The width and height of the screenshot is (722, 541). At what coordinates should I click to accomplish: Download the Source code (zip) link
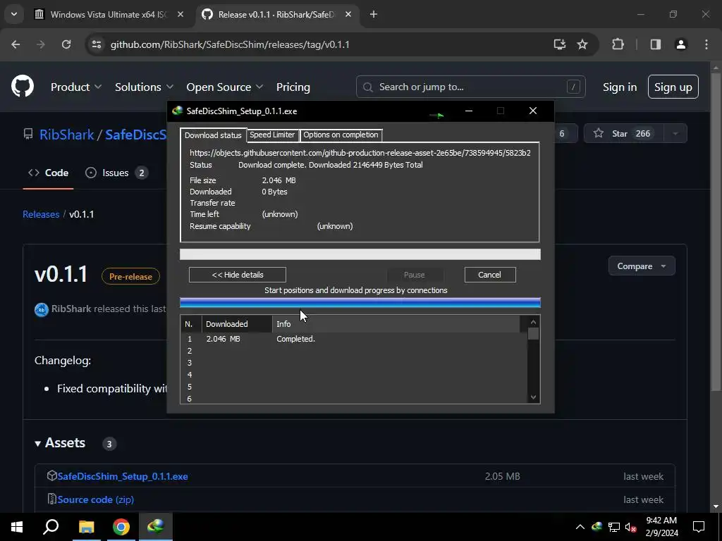click(96, 499)
